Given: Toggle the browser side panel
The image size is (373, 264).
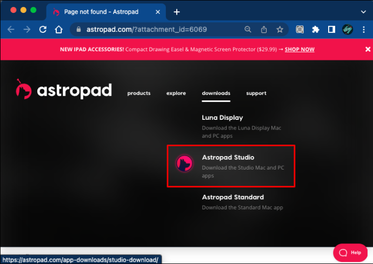Looking at the screenshot, I should (331, 30).
